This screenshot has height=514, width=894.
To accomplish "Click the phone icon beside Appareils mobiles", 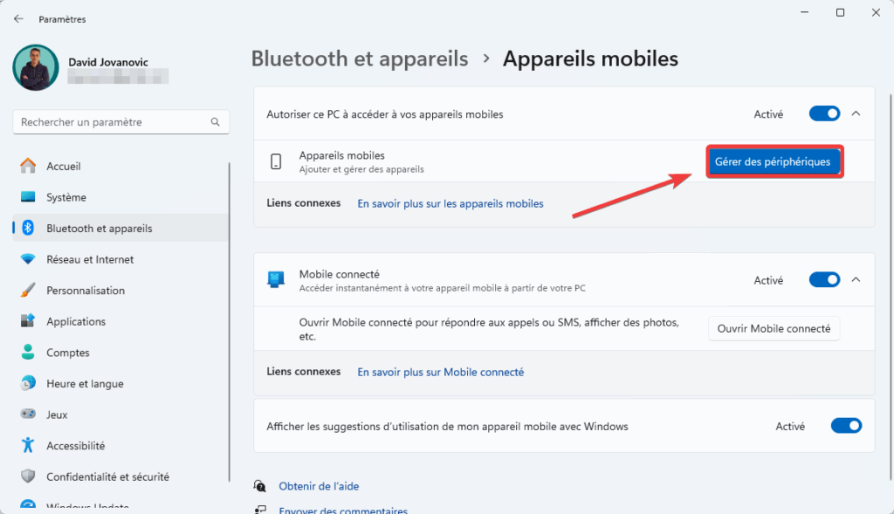I will point(276,161).
